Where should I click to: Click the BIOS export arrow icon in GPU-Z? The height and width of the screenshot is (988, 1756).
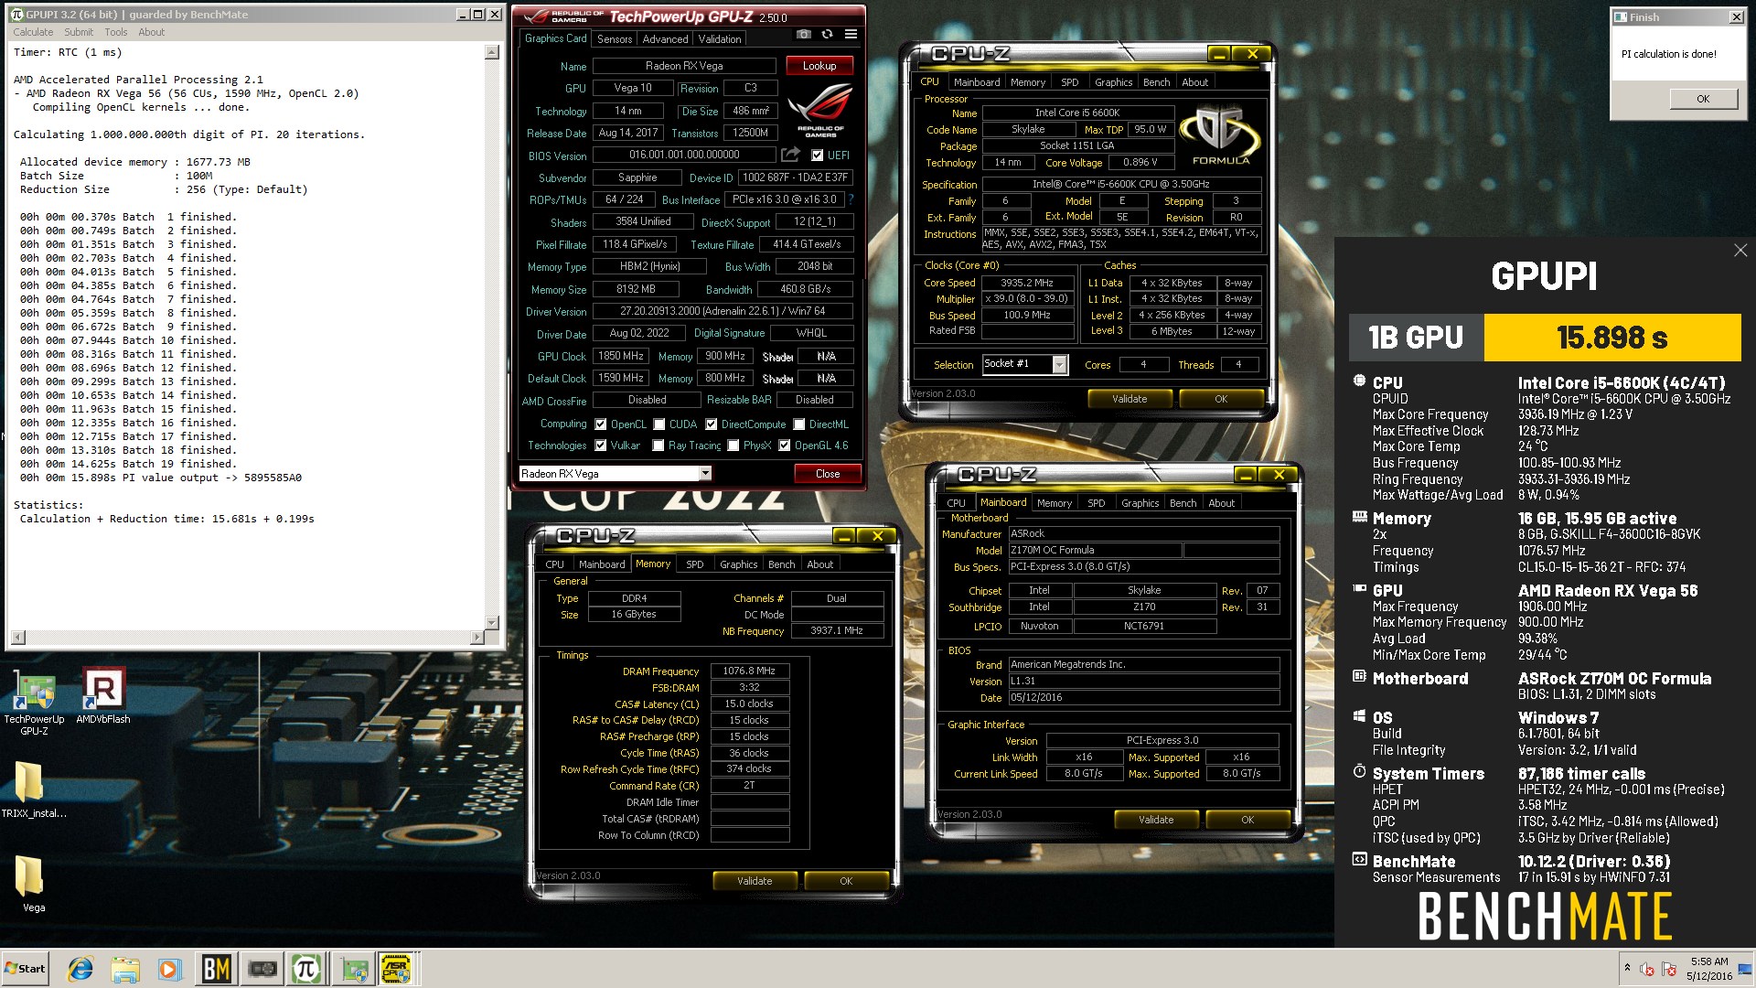[x=791, y=155]
